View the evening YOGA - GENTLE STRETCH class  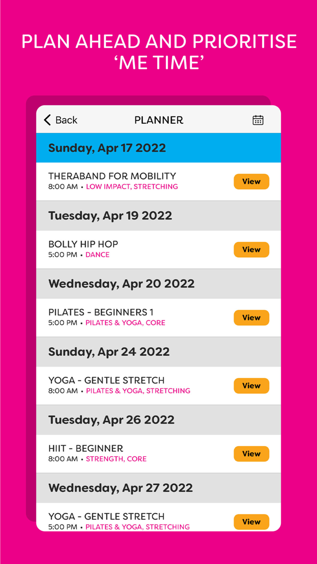coord(251,522)
